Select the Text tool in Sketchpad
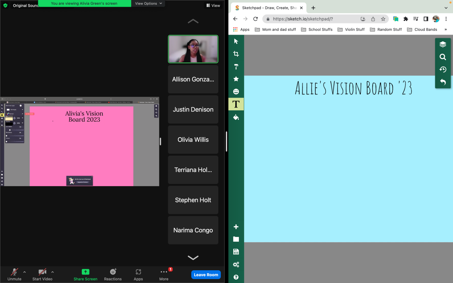 click(236, 104)
